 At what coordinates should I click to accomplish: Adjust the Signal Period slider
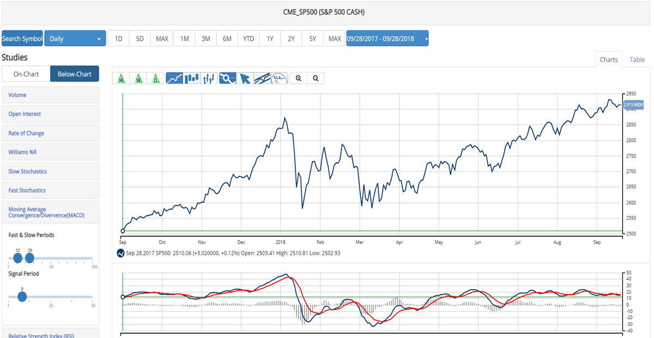[22, 297]
